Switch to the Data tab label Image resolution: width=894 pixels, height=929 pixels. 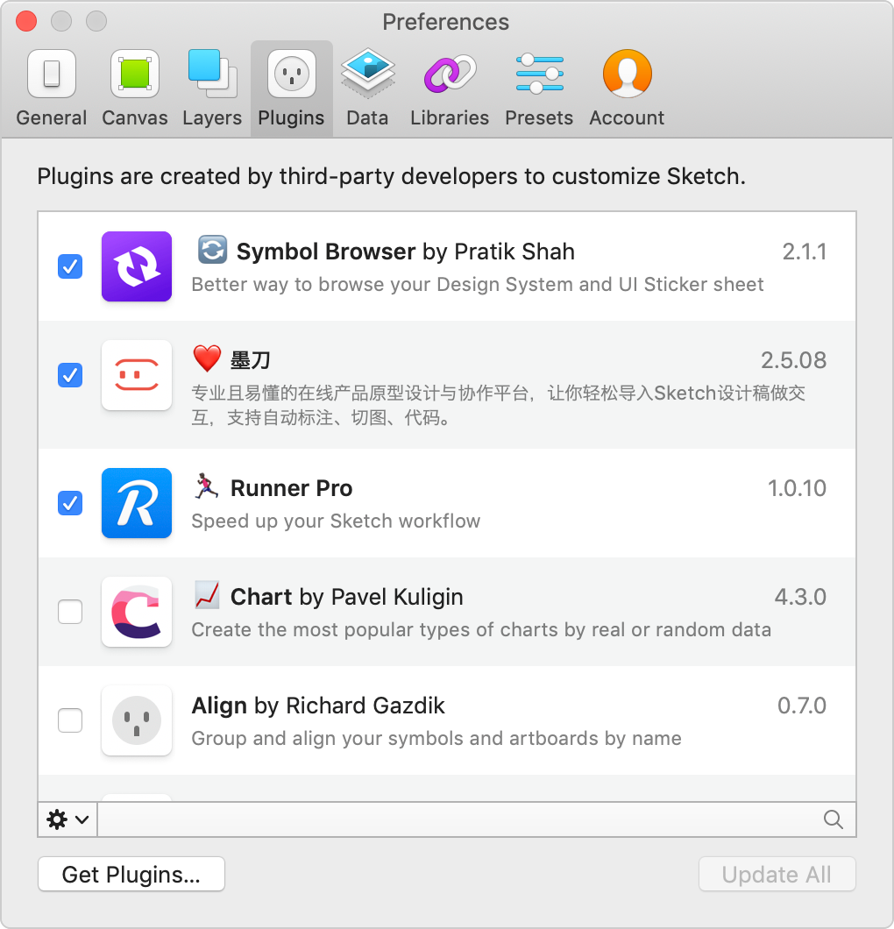pos(367,118)
